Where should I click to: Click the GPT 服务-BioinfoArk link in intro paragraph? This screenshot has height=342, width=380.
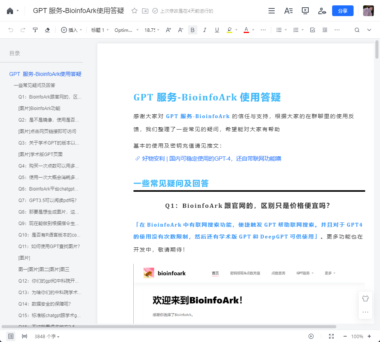click(x=198, y=117)
